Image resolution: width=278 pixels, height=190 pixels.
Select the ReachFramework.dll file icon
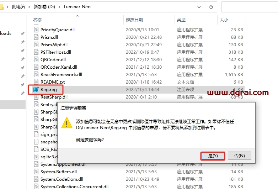click(36, 74)
